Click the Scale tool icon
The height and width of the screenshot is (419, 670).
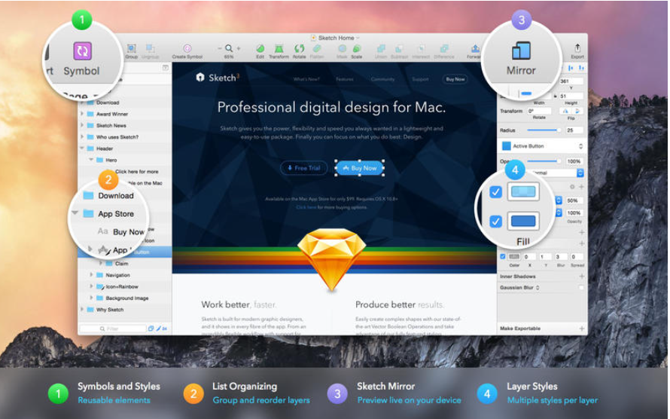click(356, 48)
